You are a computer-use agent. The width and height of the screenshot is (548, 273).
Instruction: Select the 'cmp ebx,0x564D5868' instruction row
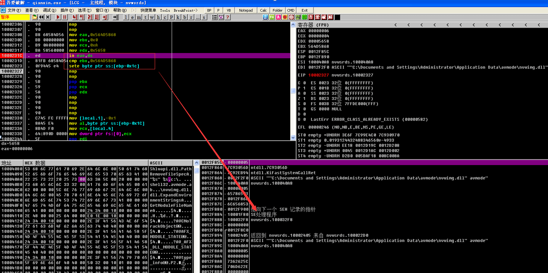[x=145, y=61]
